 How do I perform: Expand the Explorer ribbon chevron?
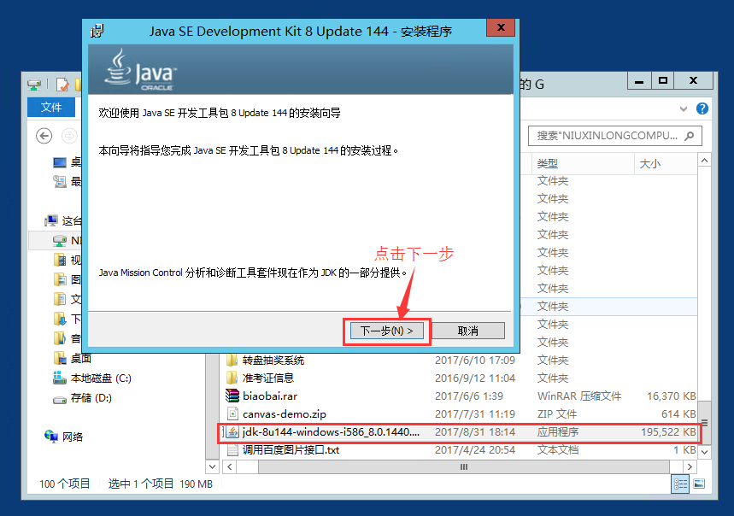(x=684, y=109)
